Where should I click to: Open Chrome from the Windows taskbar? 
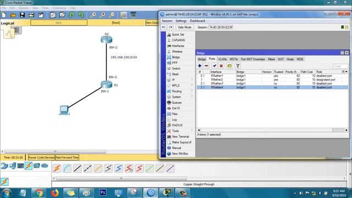click(38, 193)
